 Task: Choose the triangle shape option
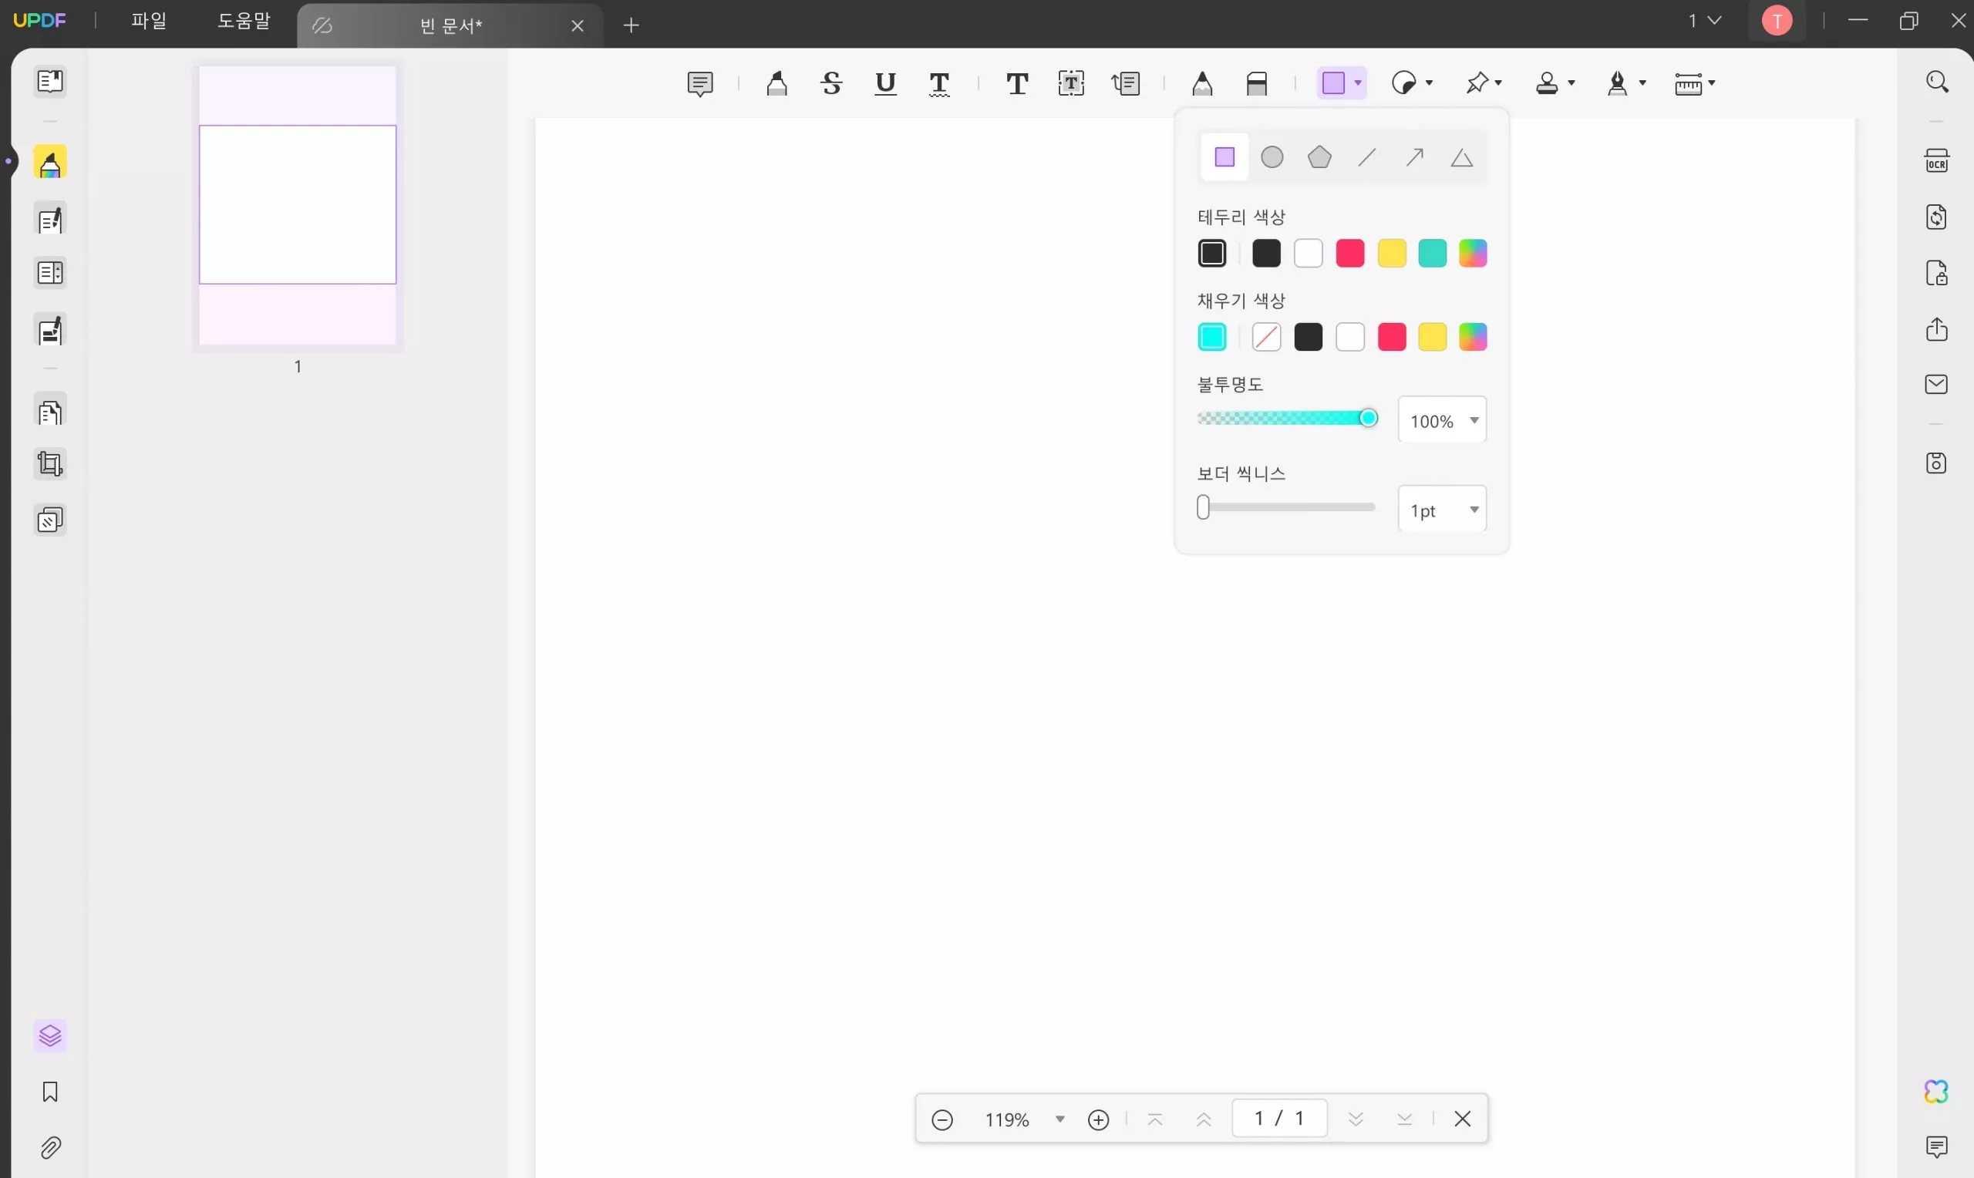[x=1461, y=157]
